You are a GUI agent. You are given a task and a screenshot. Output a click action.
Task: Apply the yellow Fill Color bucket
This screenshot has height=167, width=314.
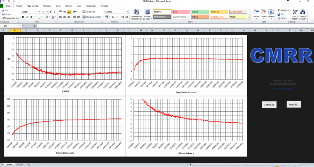[47, 17]
